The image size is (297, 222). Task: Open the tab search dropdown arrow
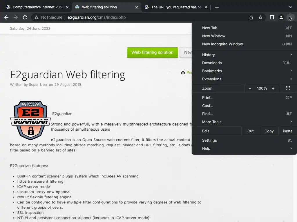click(x=291, y=7)
